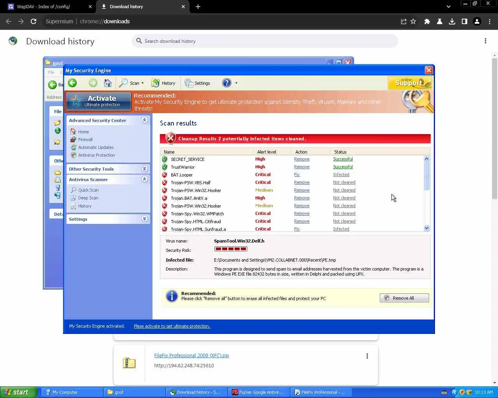This screenshot has height=398, width=498.
Task: Click the green shield icon beside TrustWarrior
Action: [165, 167]
